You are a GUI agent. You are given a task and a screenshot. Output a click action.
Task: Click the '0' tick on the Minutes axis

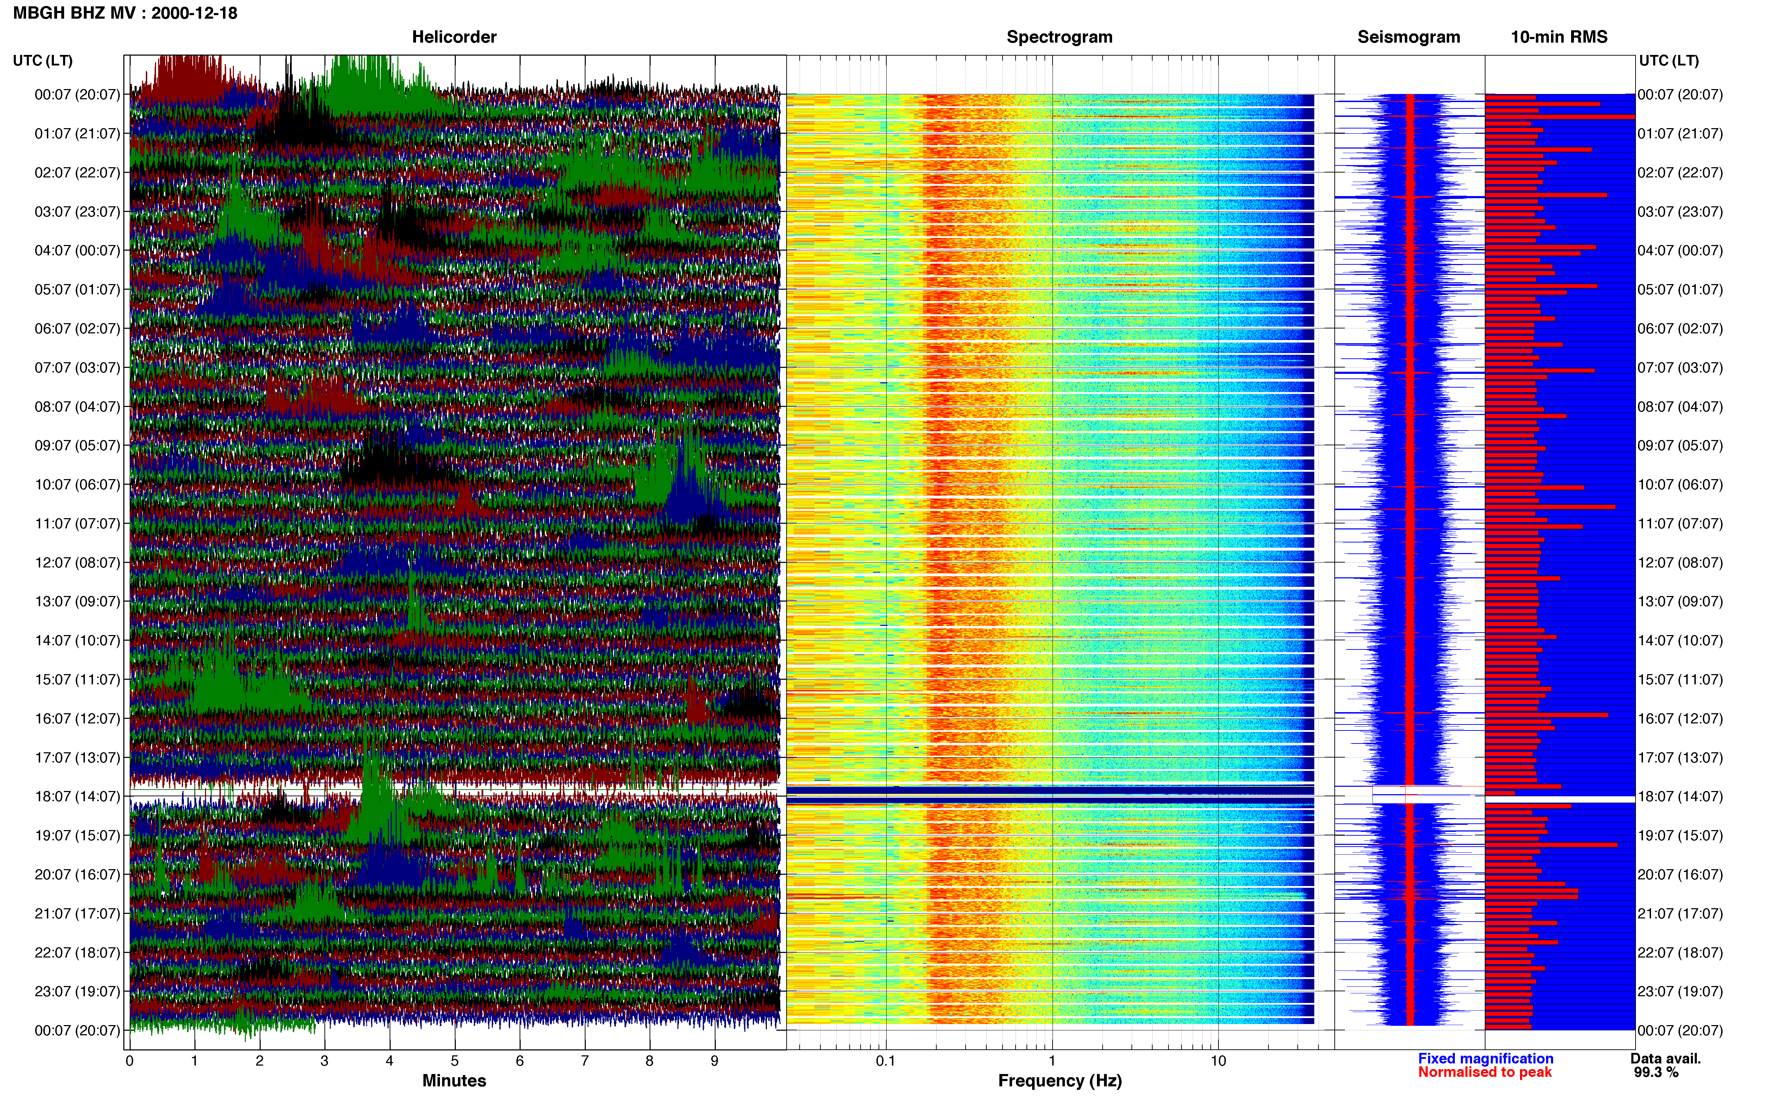click(129, 1061)
